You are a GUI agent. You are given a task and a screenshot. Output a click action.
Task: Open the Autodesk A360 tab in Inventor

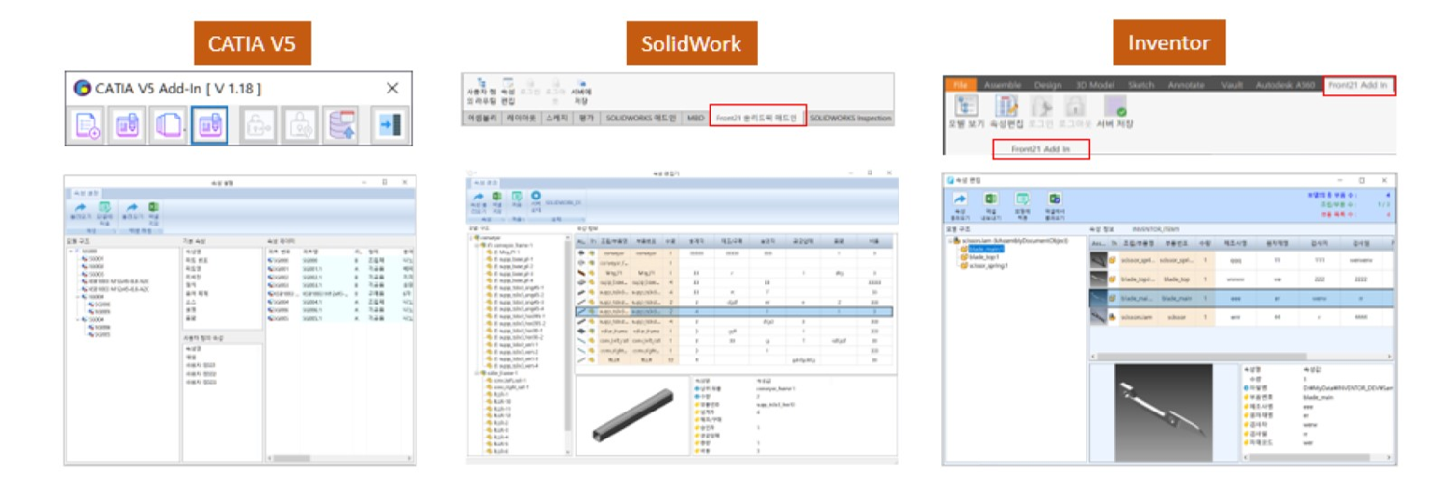click(1286, 86)
